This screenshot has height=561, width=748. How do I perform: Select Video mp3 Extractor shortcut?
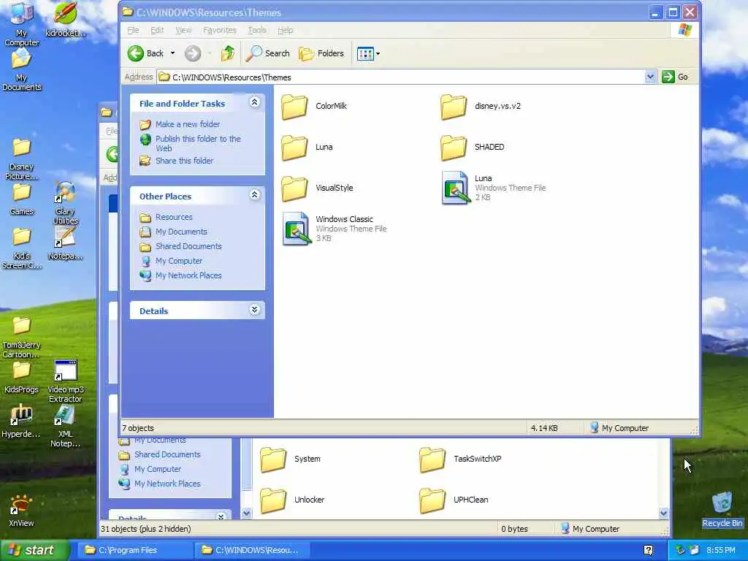(65, 381)
